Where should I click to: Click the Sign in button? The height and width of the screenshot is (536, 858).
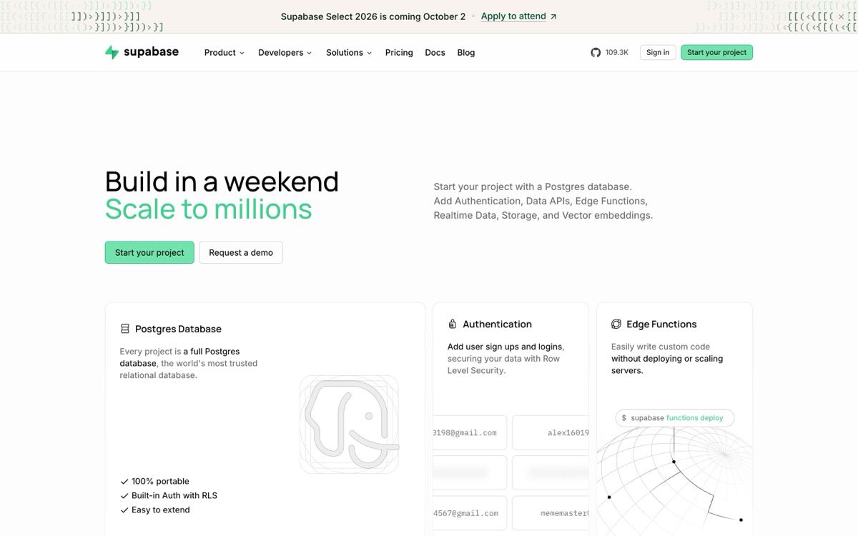658,52
